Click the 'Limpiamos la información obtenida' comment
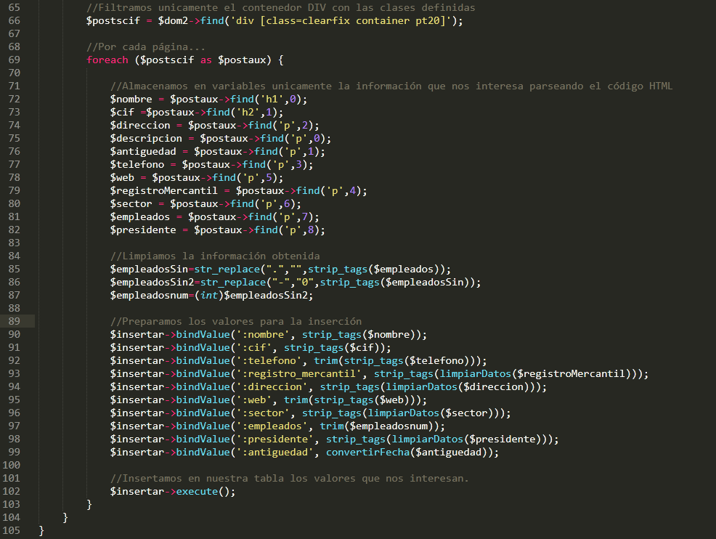Image resolution: width=716 pixels, height=539 pixels. click(x=215, y=256)
